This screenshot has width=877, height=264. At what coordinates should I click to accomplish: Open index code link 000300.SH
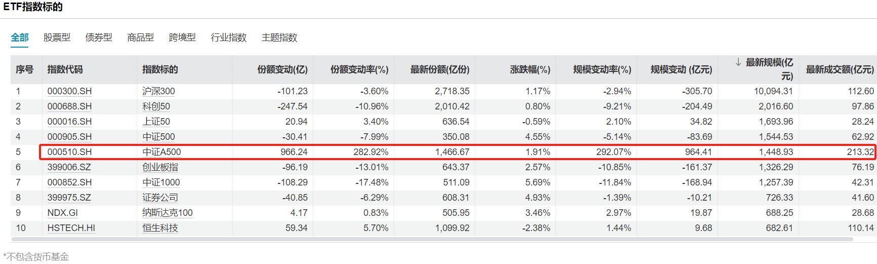(69, 91)
